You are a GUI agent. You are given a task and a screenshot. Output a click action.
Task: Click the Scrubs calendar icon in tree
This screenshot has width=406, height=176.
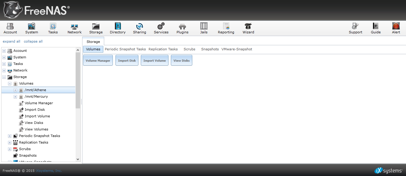pos(15,149)
